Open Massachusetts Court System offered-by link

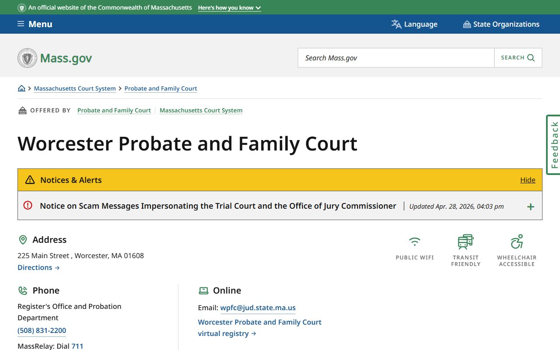click(x=201, y=110)
